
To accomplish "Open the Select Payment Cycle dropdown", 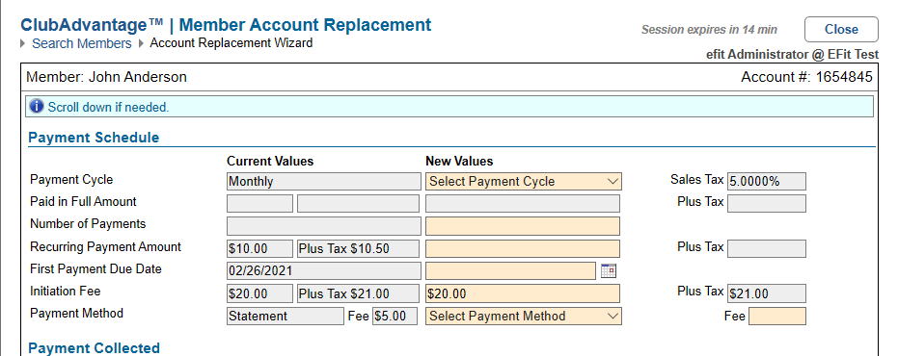I will point(524,181).
